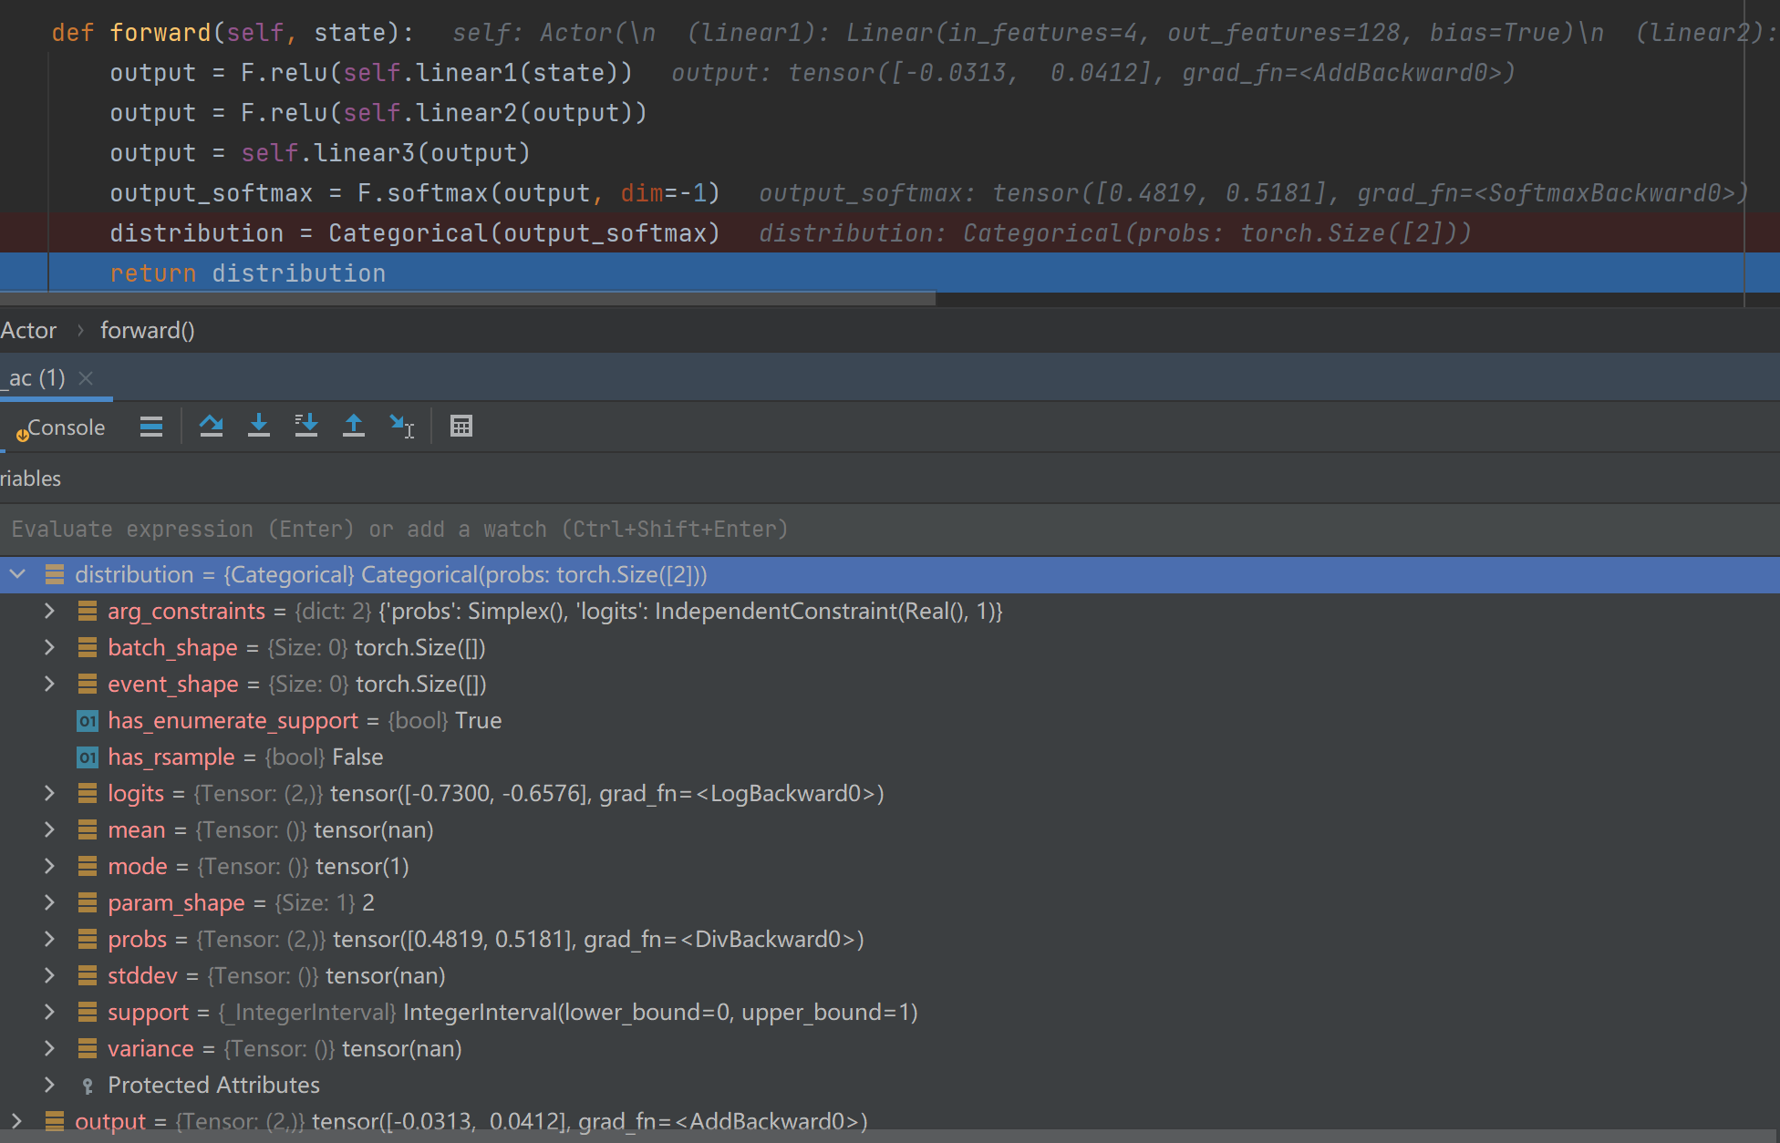Expand the Protected Attributes group

[48, 1085]
